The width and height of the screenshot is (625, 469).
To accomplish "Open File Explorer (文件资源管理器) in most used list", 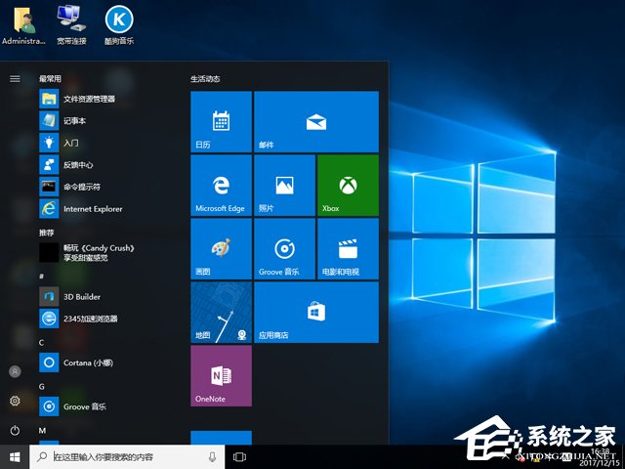I will click(x=78, y=99).
